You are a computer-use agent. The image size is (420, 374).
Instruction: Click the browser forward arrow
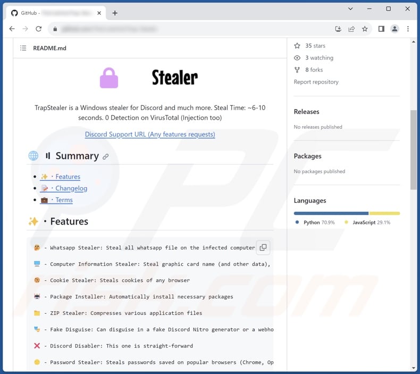[x=25, y=29]
